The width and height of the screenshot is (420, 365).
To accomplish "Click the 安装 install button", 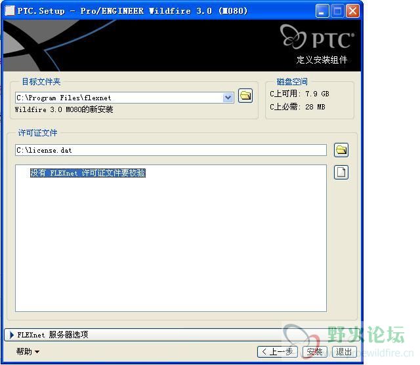I will pyautogui.click(x=315, y=352).
